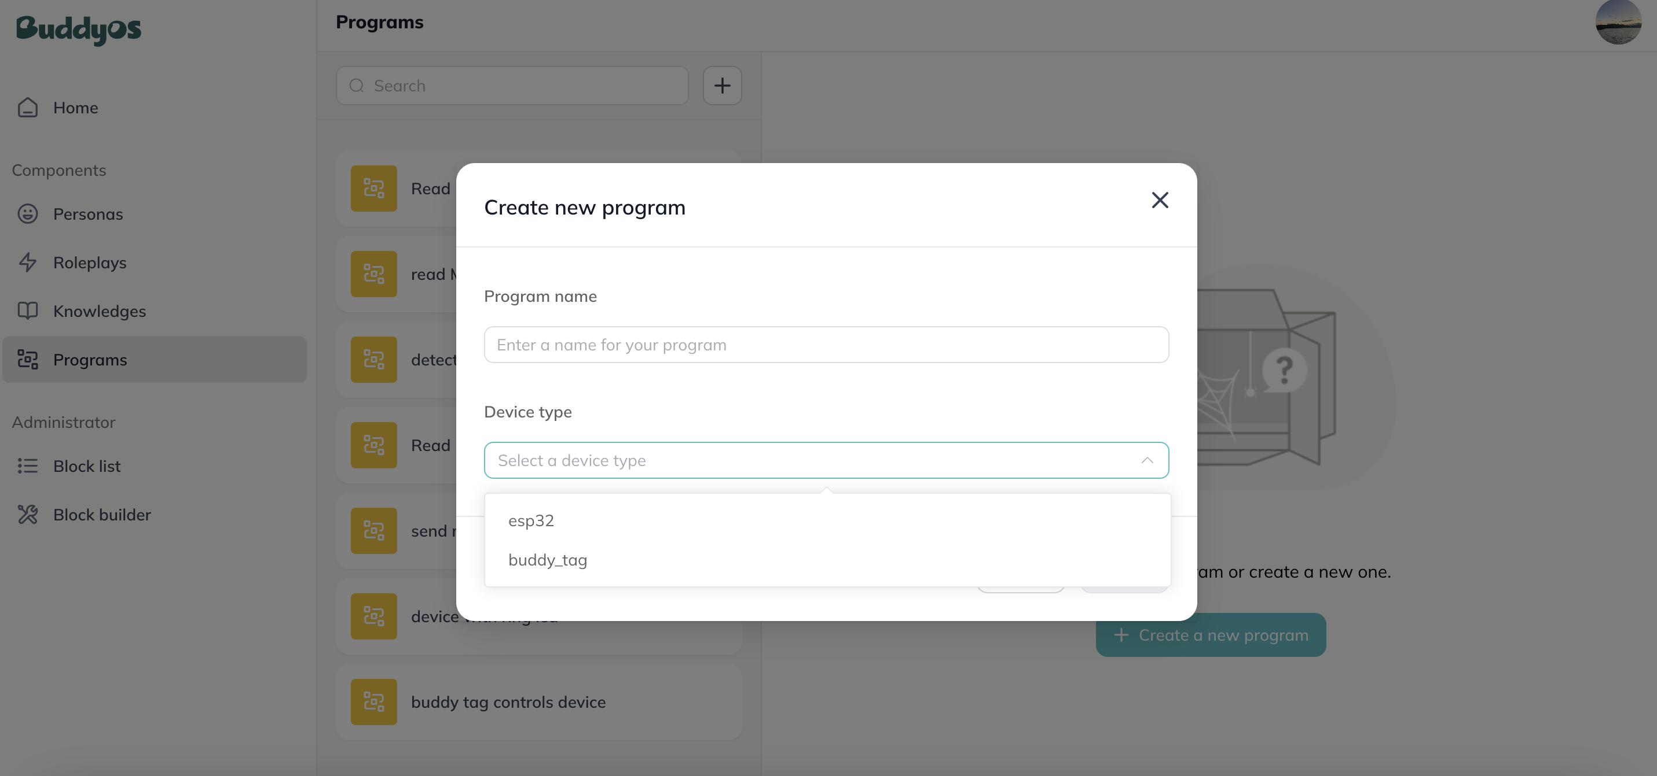The image size is (1657, 776).
Task: Click Create a new program button
Action: tap(1211, 635)
